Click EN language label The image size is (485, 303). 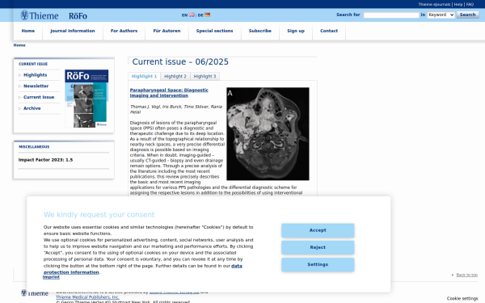click(184, 15)
